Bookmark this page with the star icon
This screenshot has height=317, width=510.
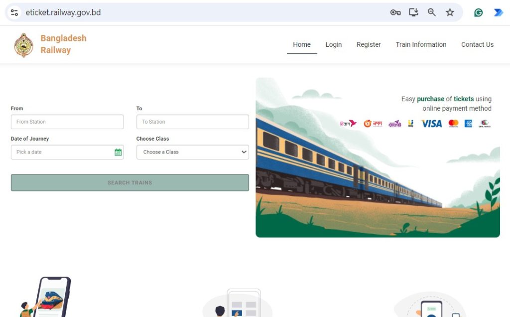tap(450, 12)
